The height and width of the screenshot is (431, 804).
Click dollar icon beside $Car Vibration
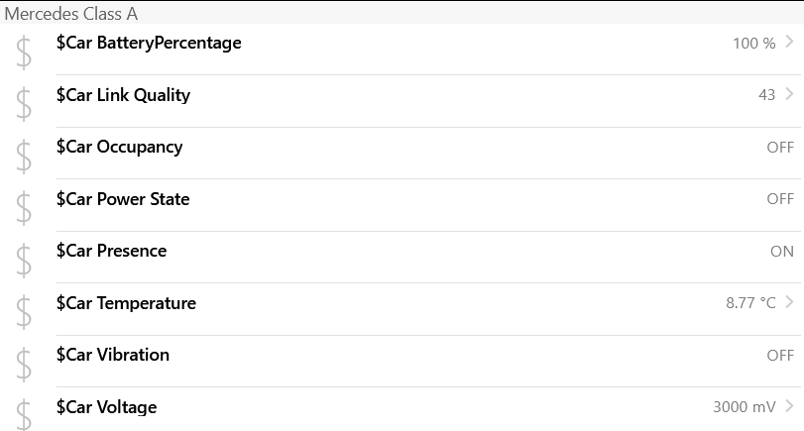tap(24, 364)
